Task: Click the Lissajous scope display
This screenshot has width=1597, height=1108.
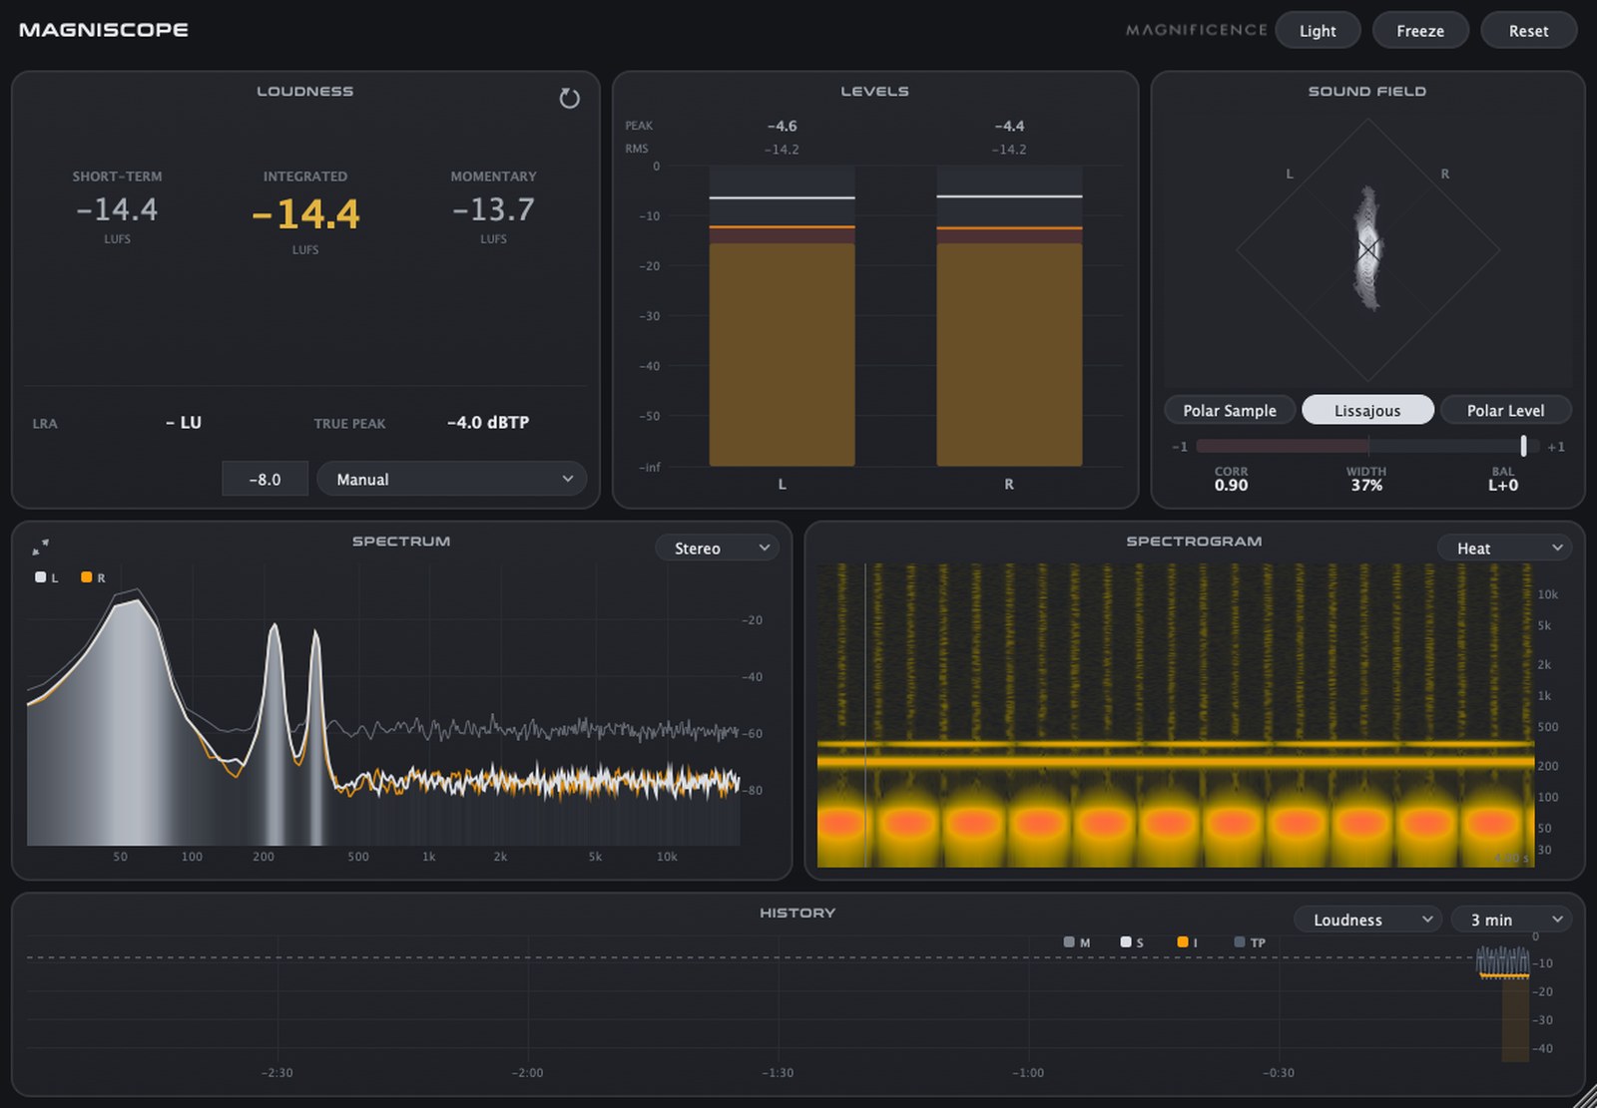Action: point(1367,249)
